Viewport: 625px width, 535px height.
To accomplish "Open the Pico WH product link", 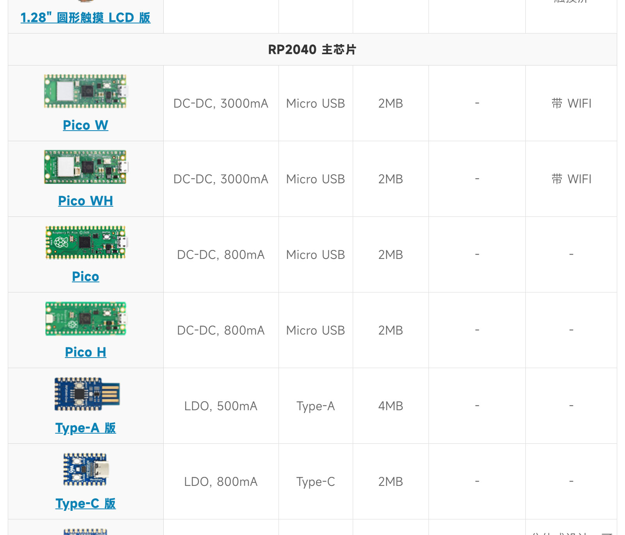I will click(x=86, y=201).
